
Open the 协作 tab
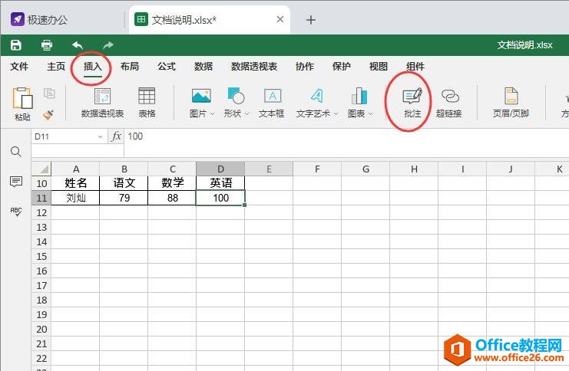click(304, 66)
